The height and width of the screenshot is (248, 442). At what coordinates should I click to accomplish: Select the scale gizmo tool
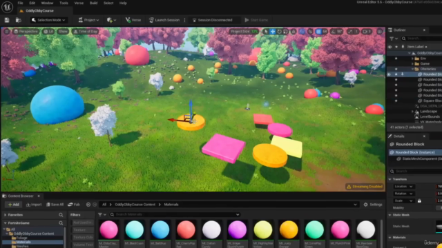285,32
